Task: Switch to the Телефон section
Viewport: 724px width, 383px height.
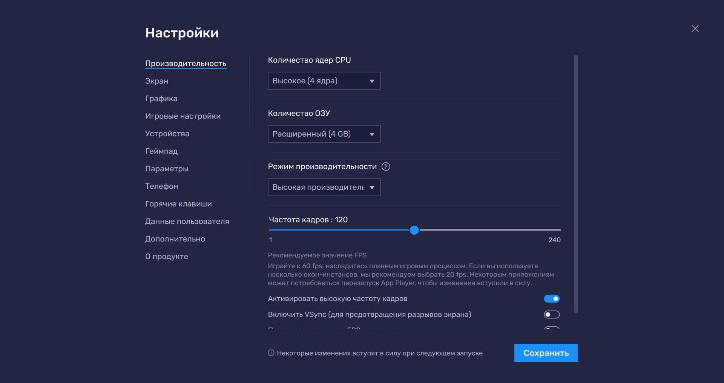Action: click(161, 186)
